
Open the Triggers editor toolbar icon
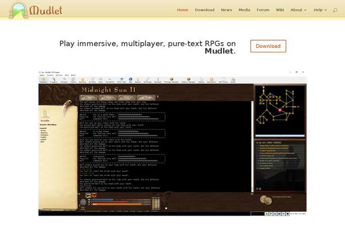coord(53,80)
